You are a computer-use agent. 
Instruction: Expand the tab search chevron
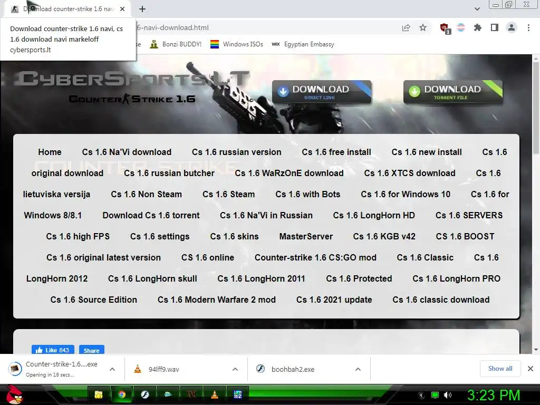(x=477, y=9)
